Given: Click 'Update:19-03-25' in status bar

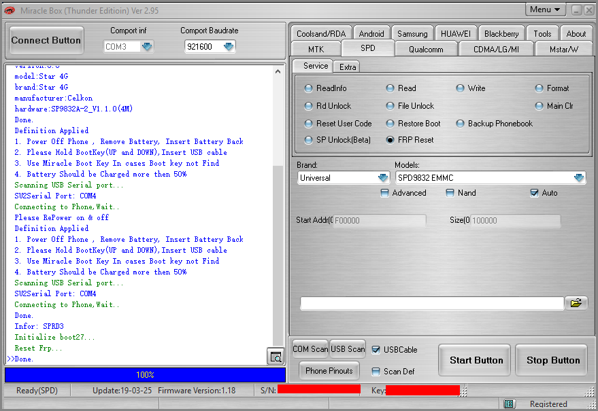Looking at the screenshot, I should pos(122,391).
